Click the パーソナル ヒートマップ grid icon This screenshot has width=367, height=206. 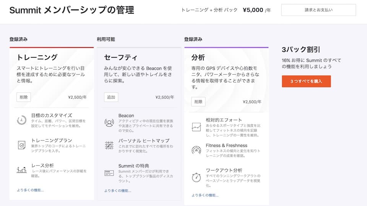pos(109,145)
